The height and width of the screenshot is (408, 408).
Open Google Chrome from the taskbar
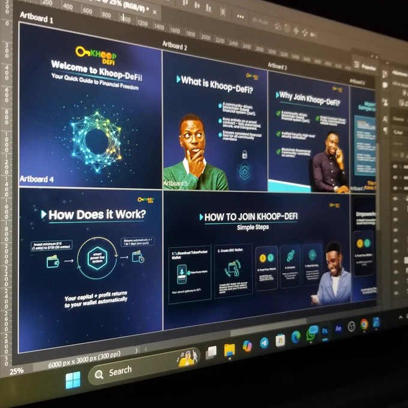coord(364,324)
